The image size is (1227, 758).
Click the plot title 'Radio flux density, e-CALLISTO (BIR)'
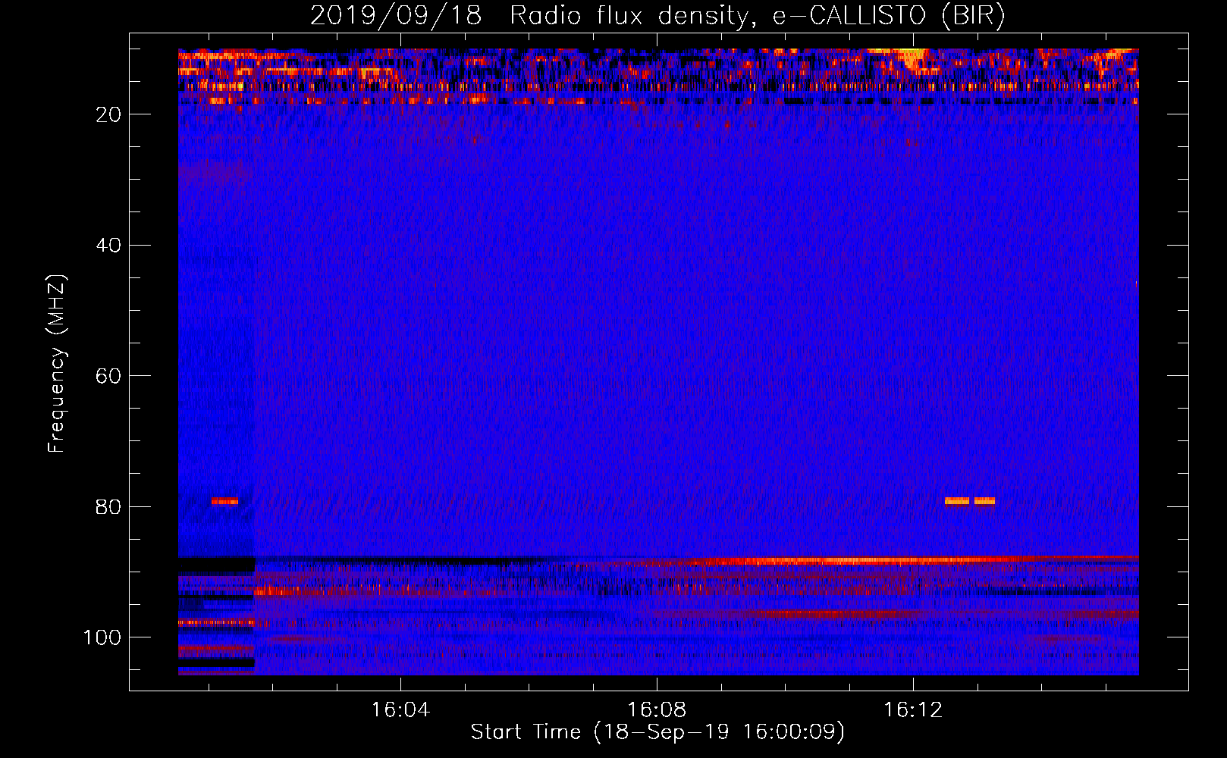[x=757, y=16]
